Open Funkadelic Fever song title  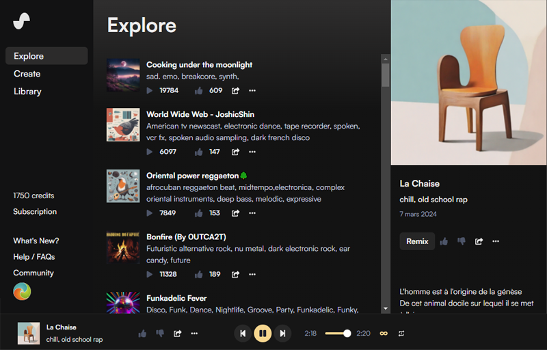176,299
